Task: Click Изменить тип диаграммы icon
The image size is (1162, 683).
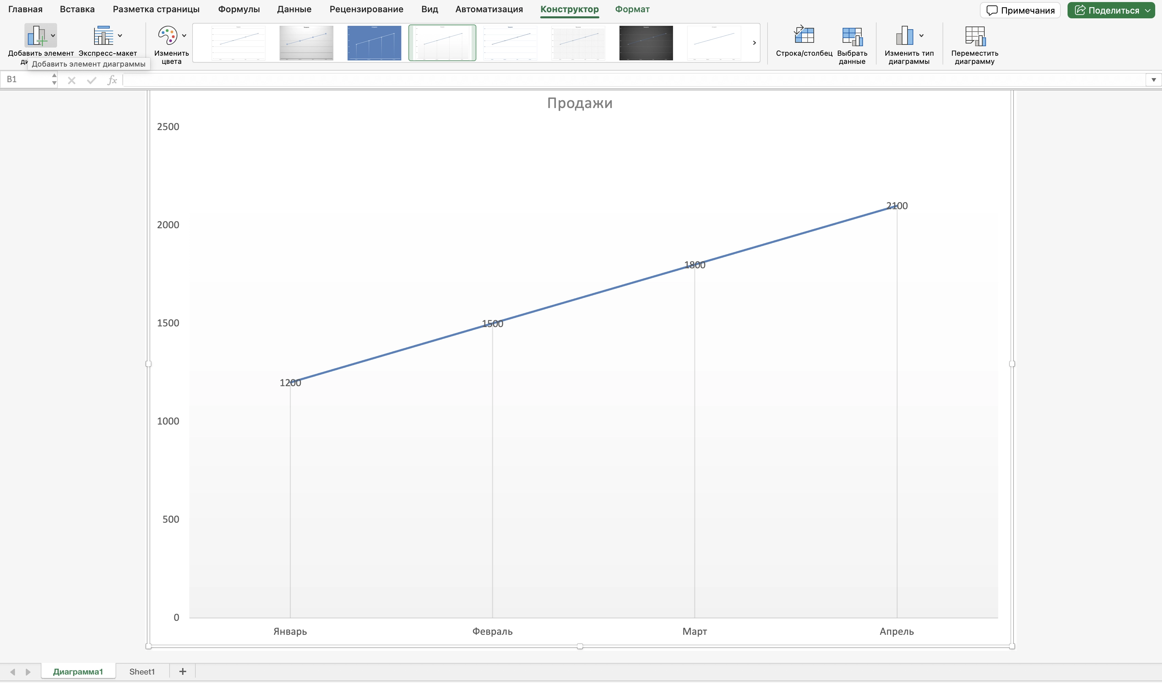Action: tap(904, 35)
